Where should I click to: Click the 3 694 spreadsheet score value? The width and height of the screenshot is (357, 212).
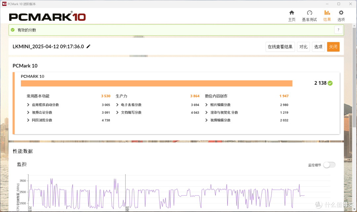point(195,105)
